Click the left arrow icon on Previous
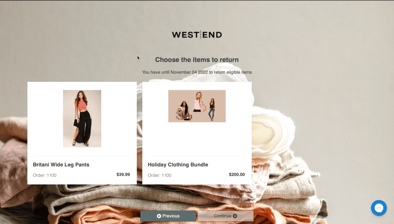394x224 pixels. [159, 216]
